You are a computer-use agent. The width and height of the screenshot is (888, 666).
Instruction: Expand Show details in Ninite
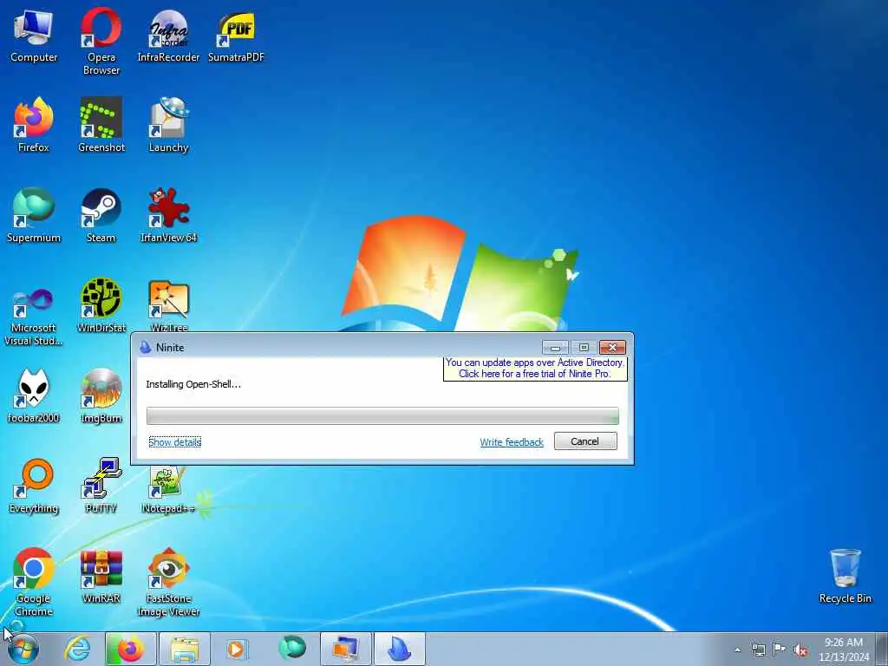(x=174, y=441)
